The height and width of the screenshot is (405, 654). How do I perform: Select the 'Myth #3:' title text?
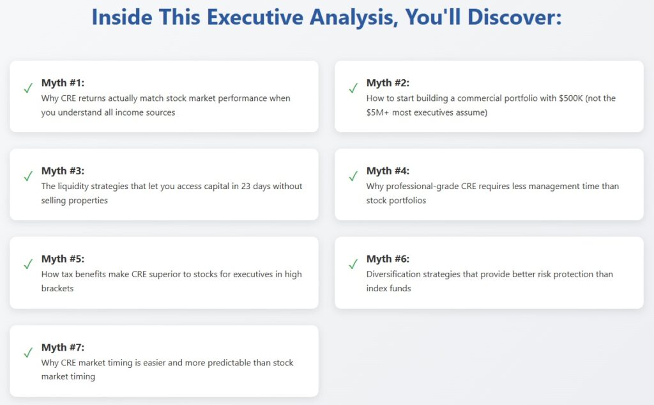pos(63,171)
